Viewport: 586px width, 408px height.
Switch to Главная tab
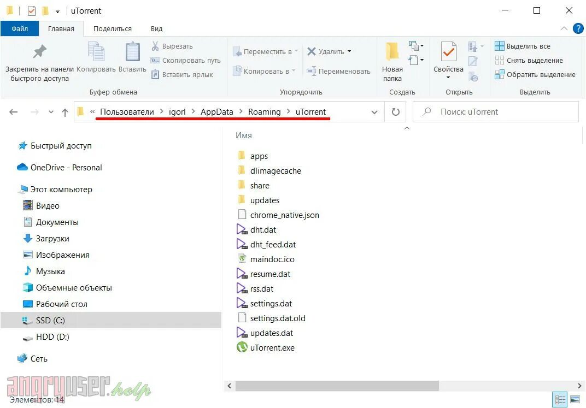61,29
